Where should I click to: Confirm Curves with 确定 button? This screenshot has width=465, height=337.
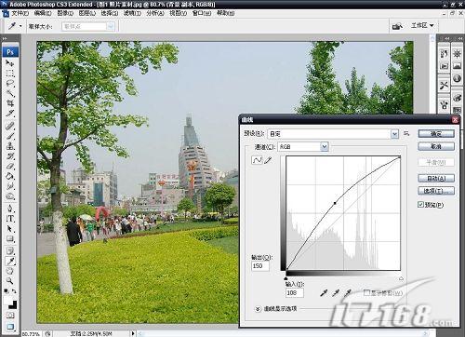pyautogui.click(x=436, y=134)
